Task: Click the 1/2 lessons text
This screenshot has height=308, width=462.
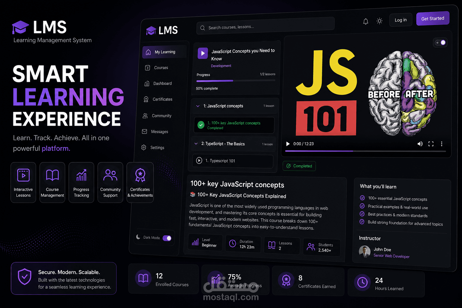Action: (x=268, y=74)
